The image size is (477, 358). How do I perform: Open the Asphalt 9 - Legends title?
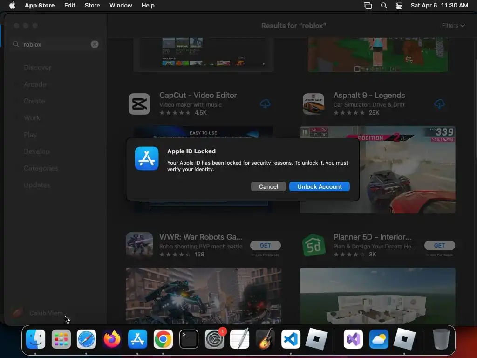[369, 95]
